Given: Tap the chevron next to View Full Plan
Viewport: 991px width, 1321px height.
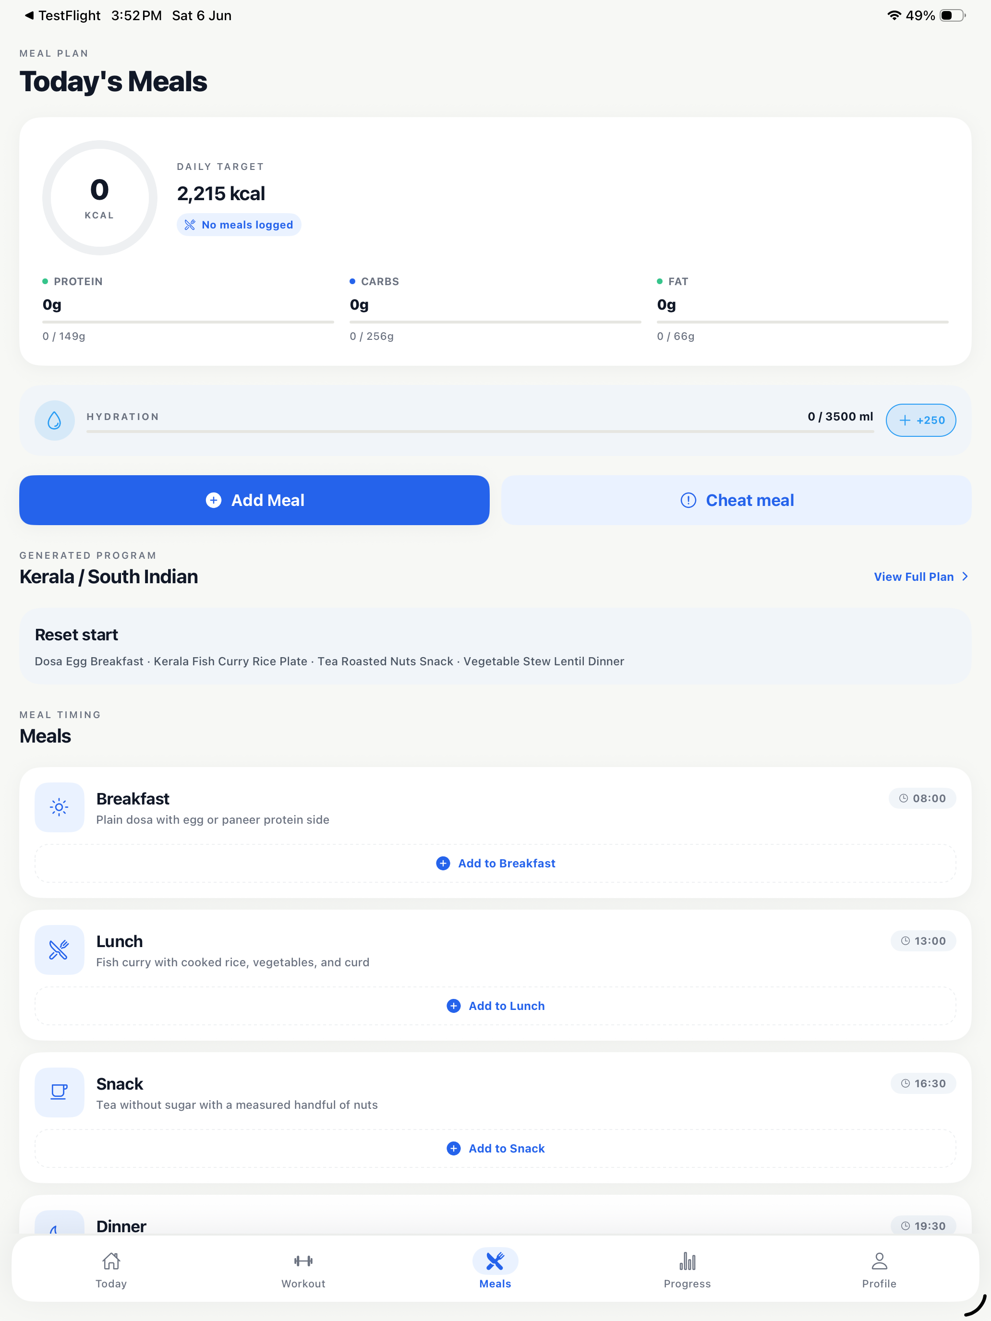Looking at the screenshot, I should [x=965, y=577].
